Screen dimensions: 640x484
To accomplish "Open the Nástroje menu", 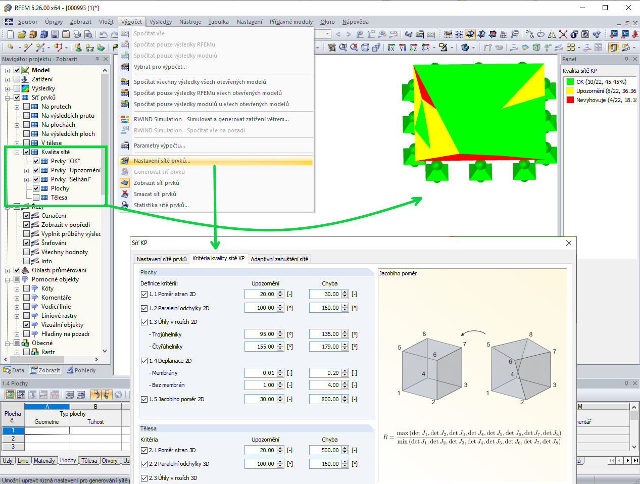I will click(190, 22).
